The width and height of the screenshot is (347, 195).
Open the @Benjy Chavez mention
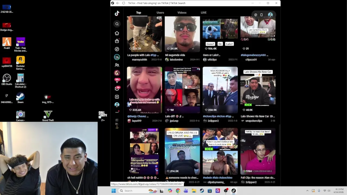point(137,116)
